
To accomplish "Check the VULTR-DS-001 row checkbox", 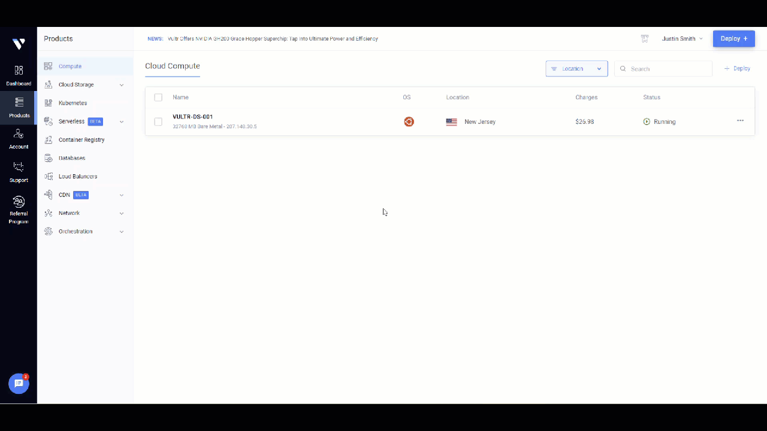I will 158,122.
